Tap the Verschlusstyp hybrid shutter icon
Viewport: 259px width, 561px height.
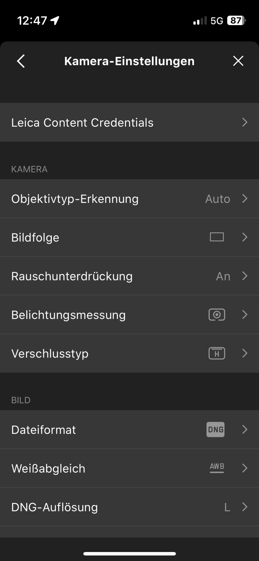point(217,353)
